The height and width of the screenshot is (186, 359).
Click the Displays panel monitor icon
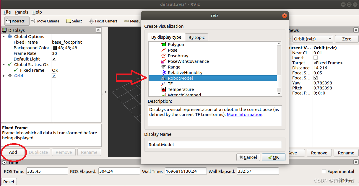point(4,30)
